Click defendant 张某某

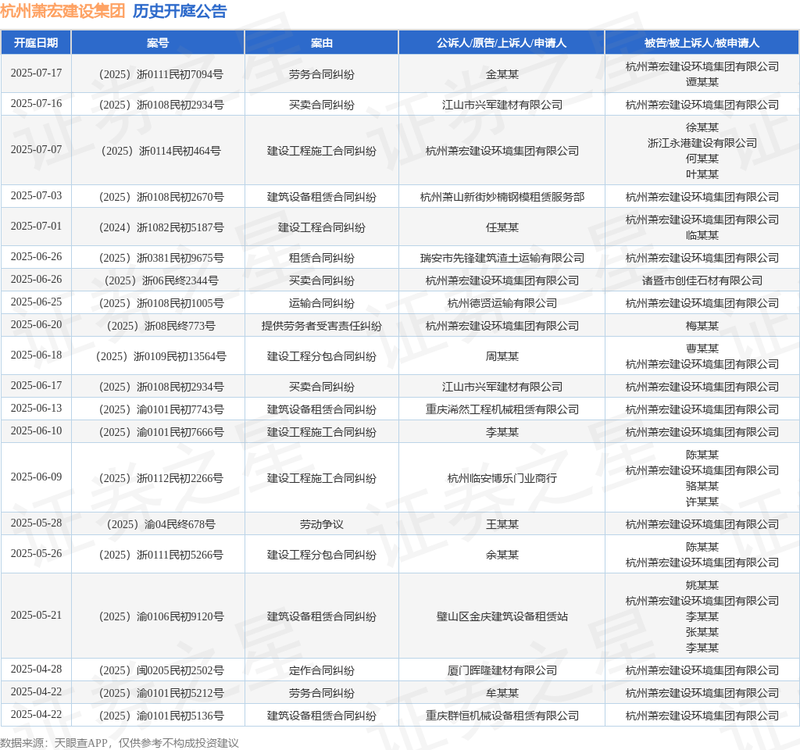[702, 632]
